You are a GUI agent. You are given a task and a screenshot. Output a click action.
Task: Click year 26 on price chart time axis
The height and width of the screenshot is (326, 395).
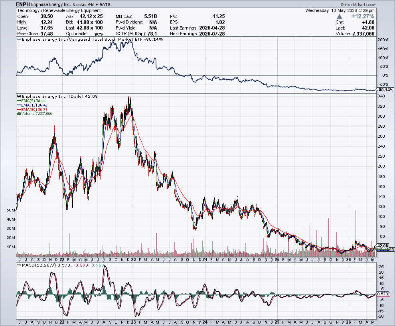tap(349, 259)
